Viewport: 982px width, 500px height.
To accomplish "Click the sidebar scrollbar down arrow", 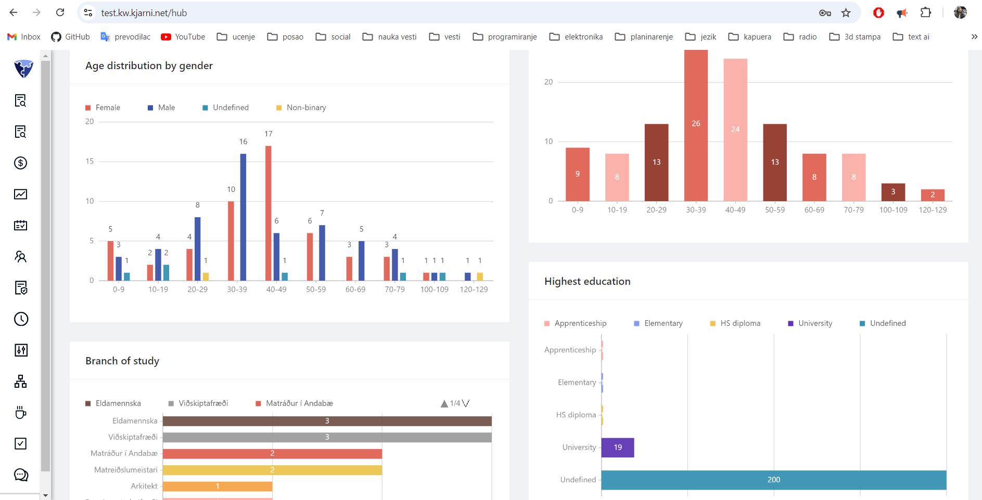I will click(46, 495).
